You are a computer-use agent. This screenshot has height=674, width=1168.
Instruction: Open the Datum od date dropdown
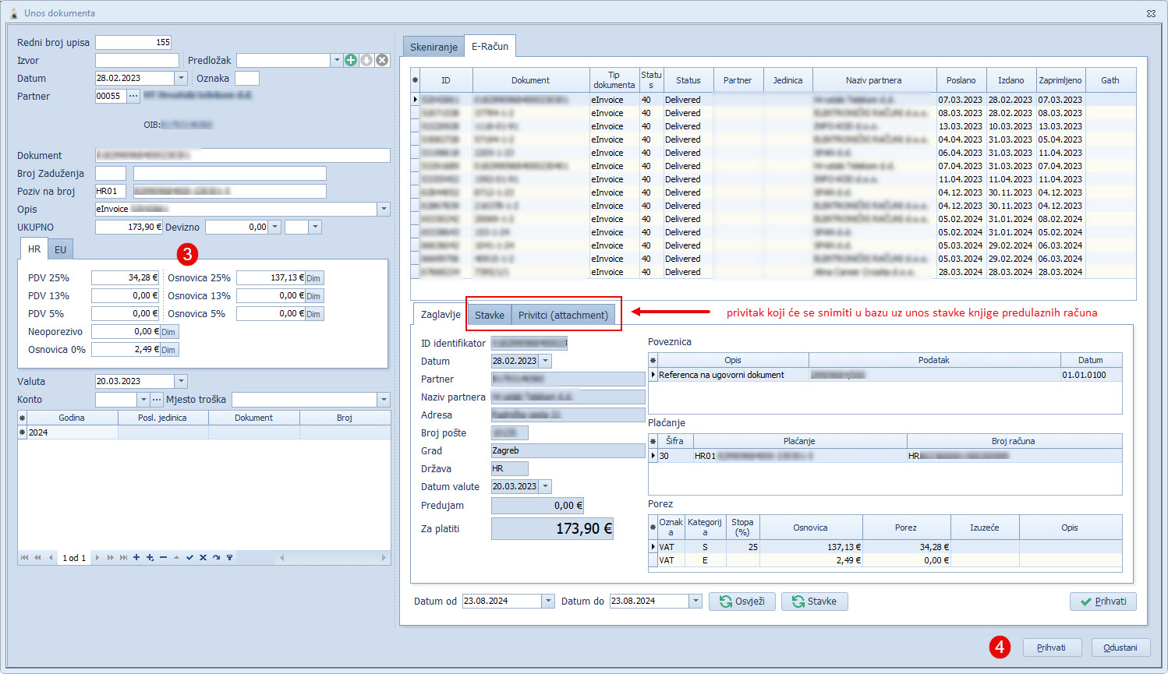[x=548, y=601]
